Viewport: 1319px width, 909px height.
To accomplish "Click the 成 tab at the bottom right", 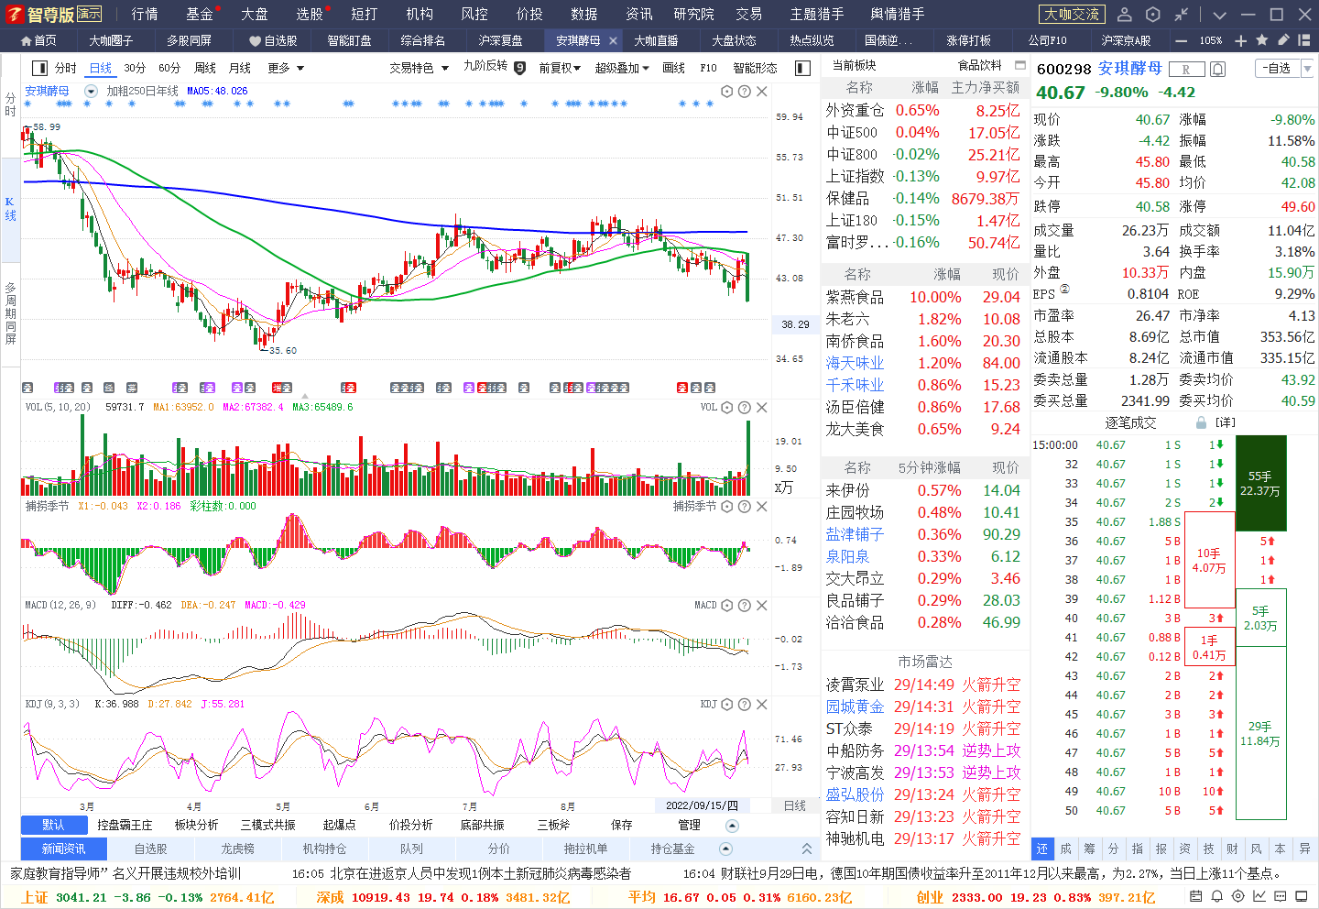I will [1065, 849].
